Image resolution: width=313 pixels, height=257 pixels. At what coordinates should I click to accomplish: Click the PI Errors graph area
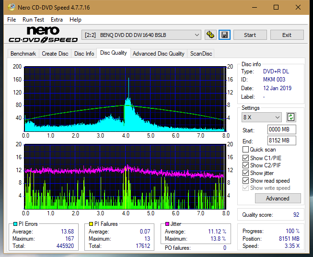coord(125,99)
